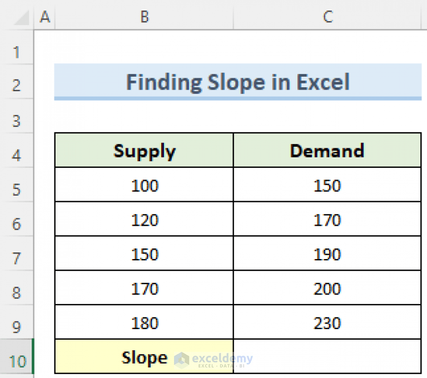Select row 10 header
Viewport: 427px width, 378px height.
(x=17, y=361)
